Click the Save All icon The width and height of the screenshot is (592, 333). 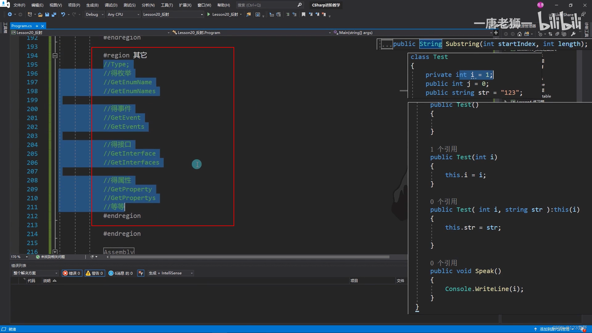54,15
